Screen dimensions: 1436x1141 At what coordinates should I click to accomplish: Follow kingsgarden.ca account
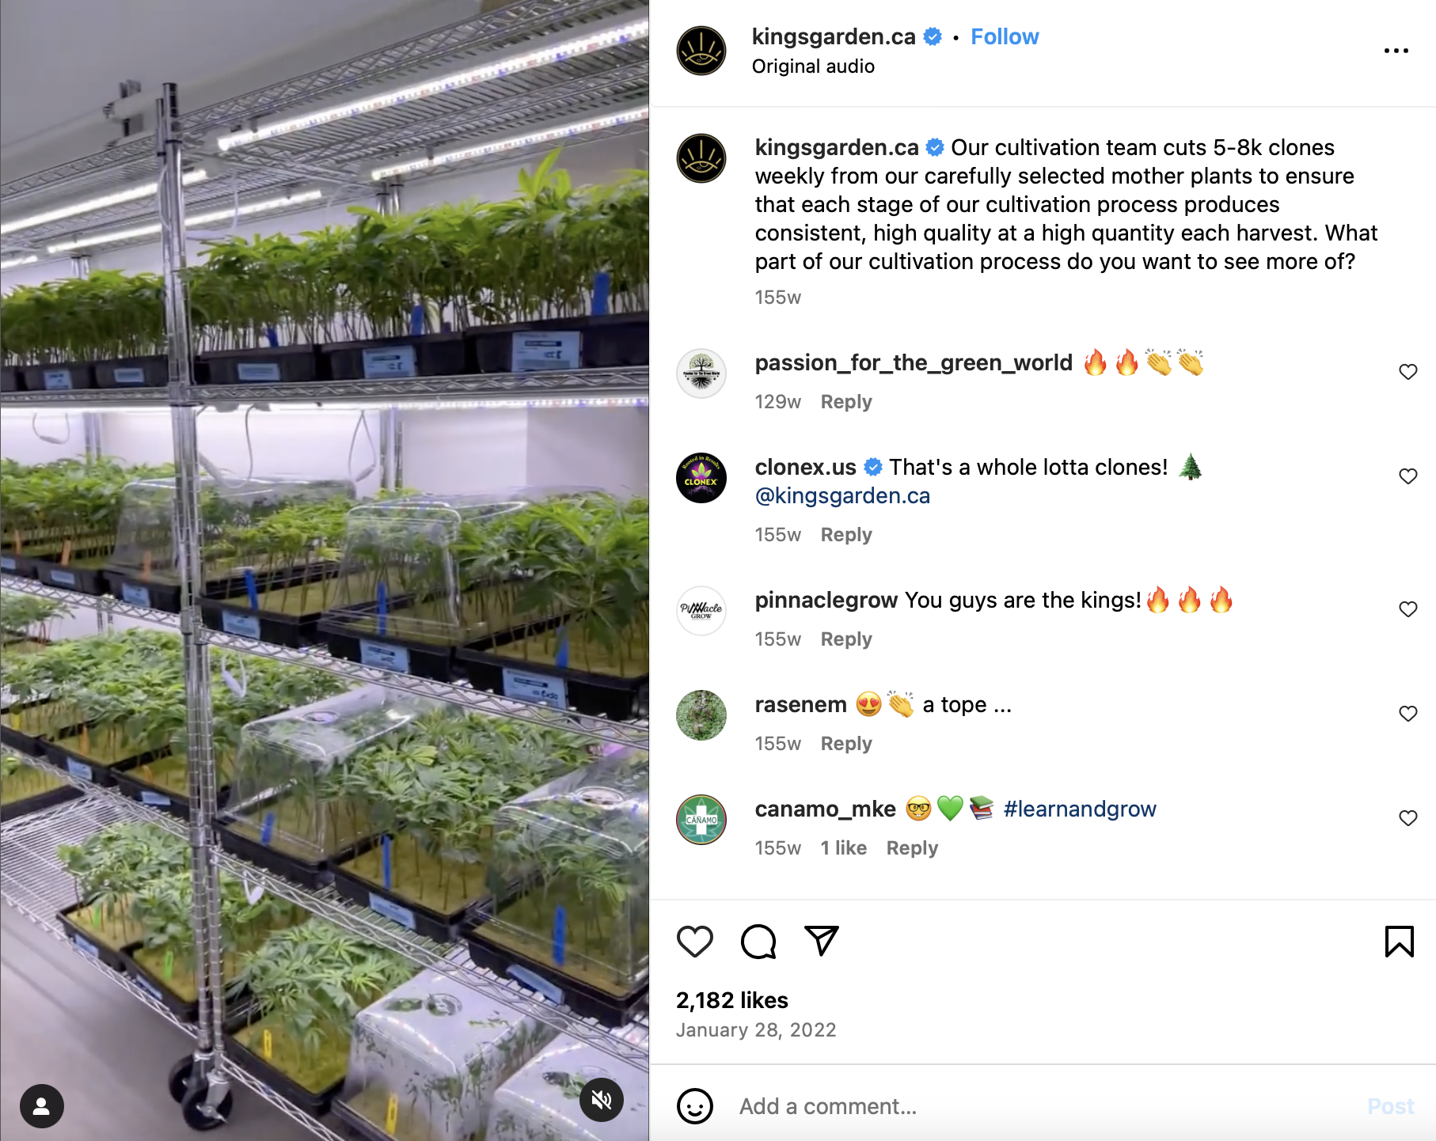pos(1005,37)
